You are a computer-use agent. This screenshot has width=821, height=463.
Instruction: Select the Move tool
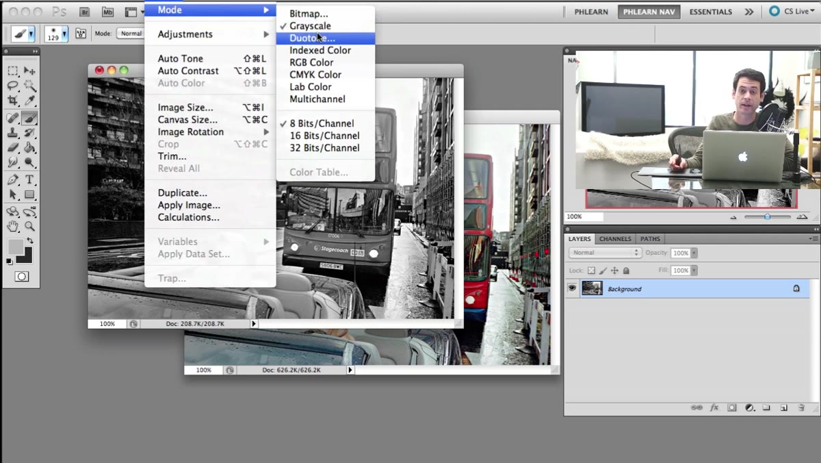coord(29,71)
